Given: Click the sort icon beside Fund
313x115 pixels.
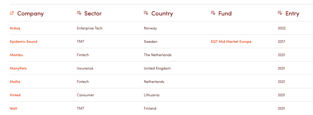Looking at the screenshot, I should pos(213,13).
